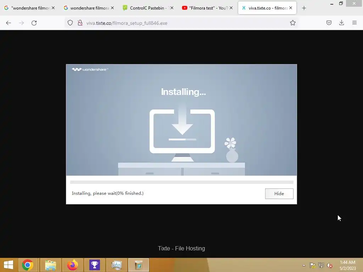363x272 pixels.
Task: Select Filmora installer taskbar icon
Action: click(x=139, y=265)
